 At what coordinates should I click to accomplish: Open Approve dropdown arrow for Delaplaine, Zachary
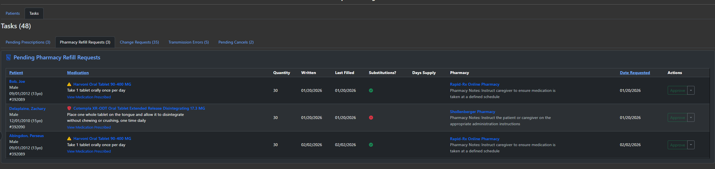tap(691, 118)
